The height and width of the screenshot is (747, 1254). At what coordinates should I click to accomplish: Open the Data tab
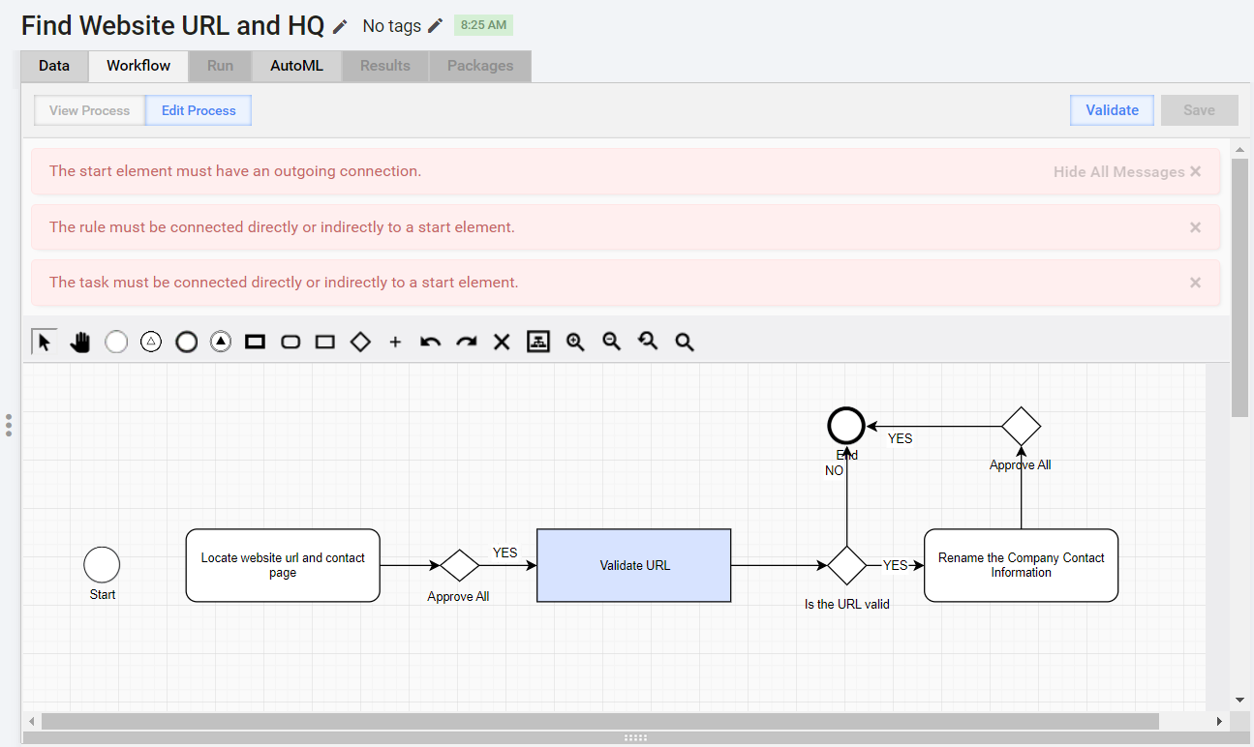54,66
